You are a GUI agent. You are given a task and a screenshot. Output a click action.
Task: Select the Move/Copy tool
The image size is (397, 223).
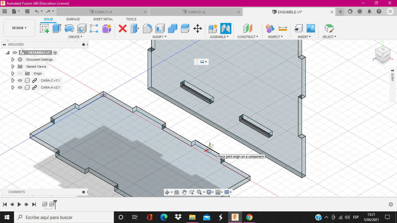[198, 28]
